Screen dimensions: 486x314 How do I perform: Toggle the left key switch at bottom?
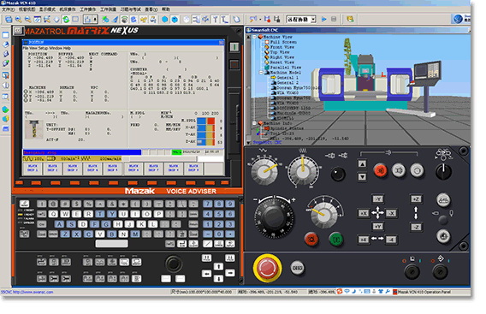pos(412,272)
